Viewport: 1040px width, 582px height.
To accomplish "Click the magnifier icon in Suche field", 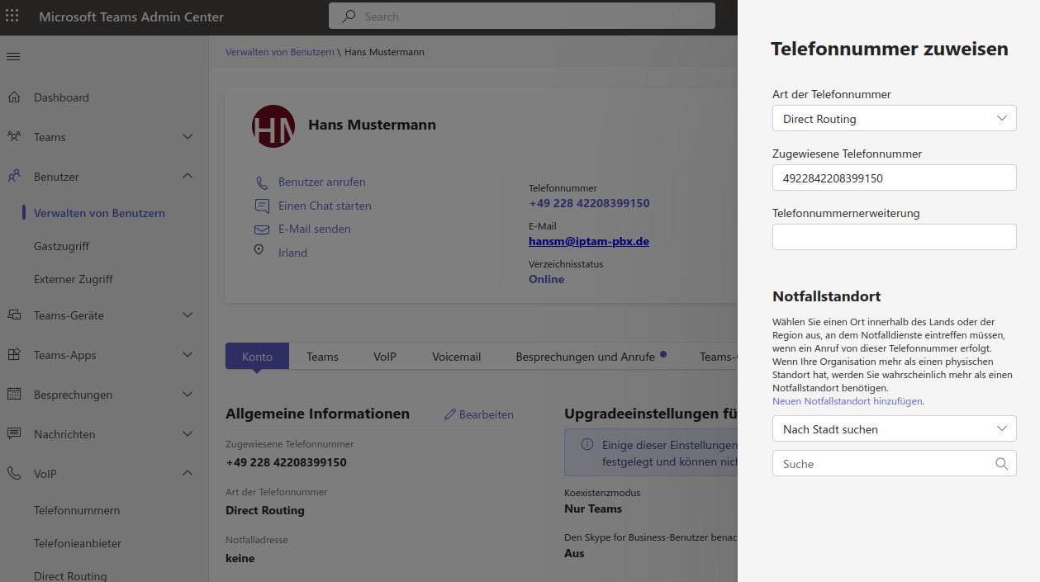I will click(1001, 464).
